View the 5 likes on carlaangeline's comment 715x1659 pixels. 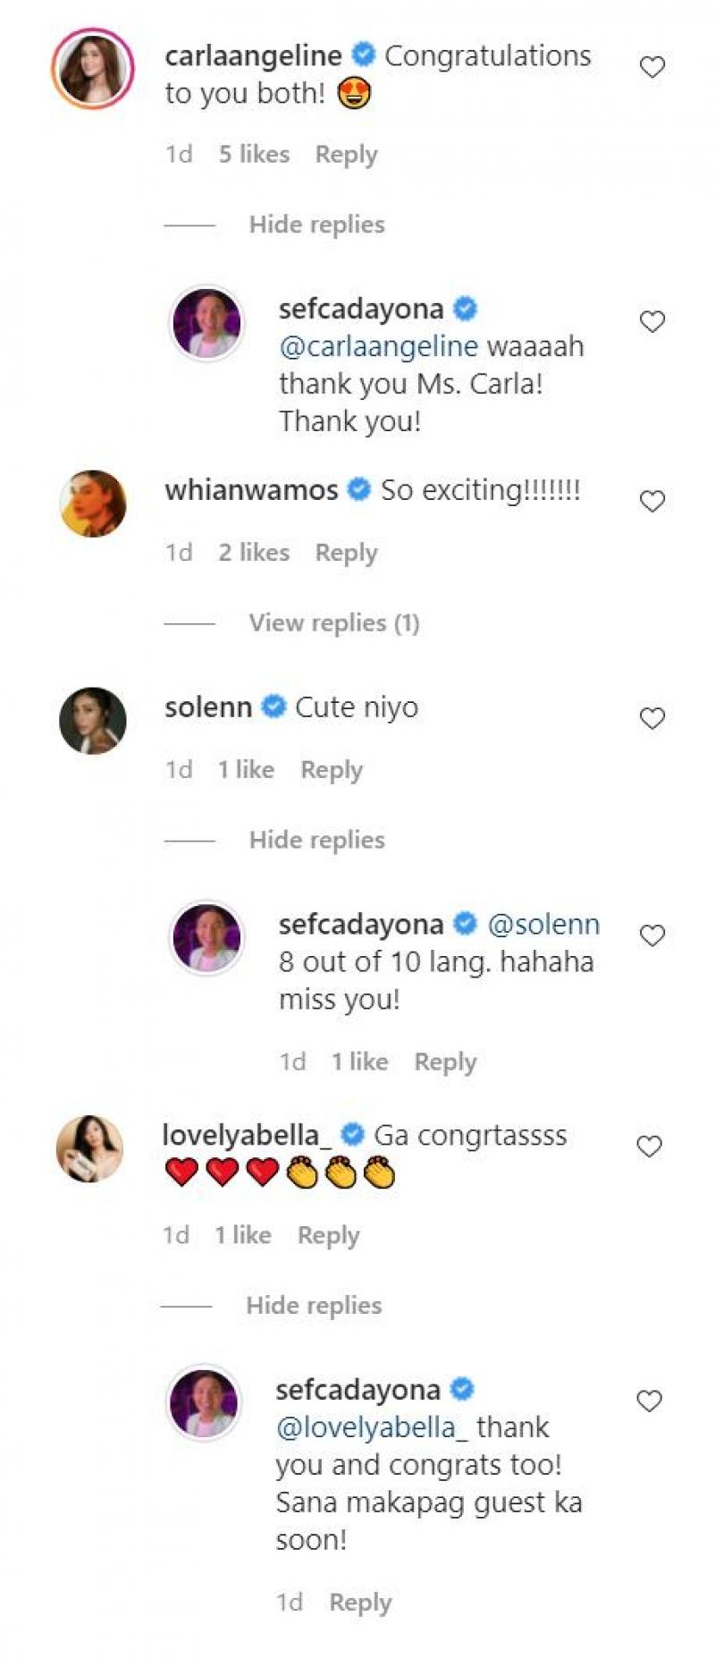coord(254,155)
